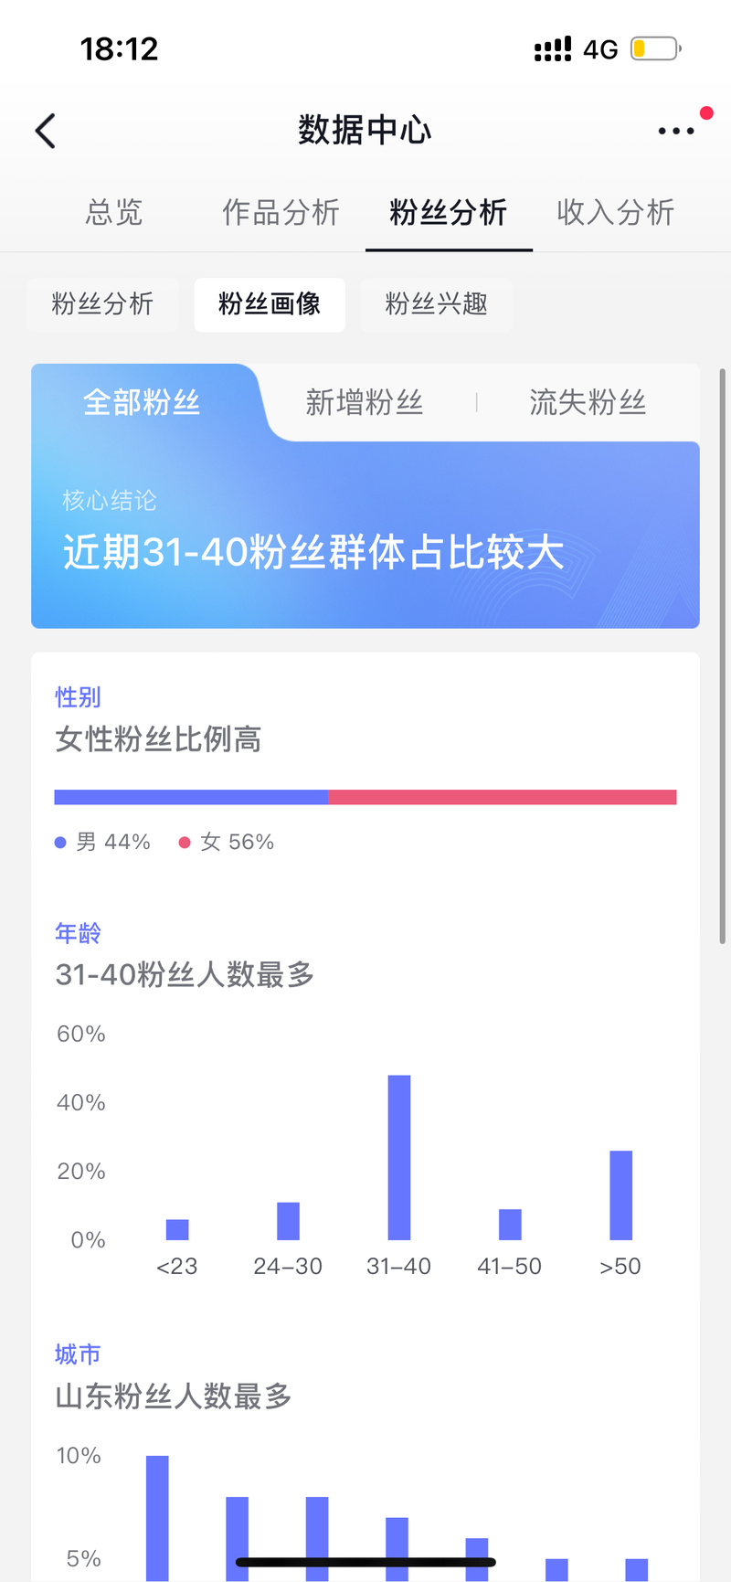Show 新增粉丝 data
The height and width of the screenshot is (1582, 731).
point(365,402)
